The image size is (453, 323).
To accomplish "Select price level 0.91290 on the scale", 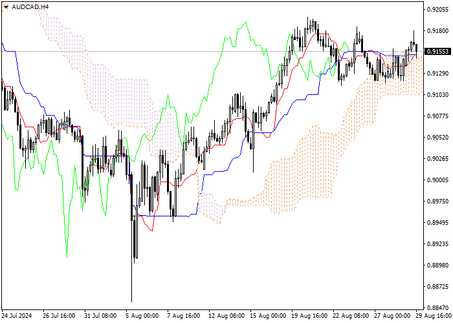I will pyautogui.click(x=438, y=73).
